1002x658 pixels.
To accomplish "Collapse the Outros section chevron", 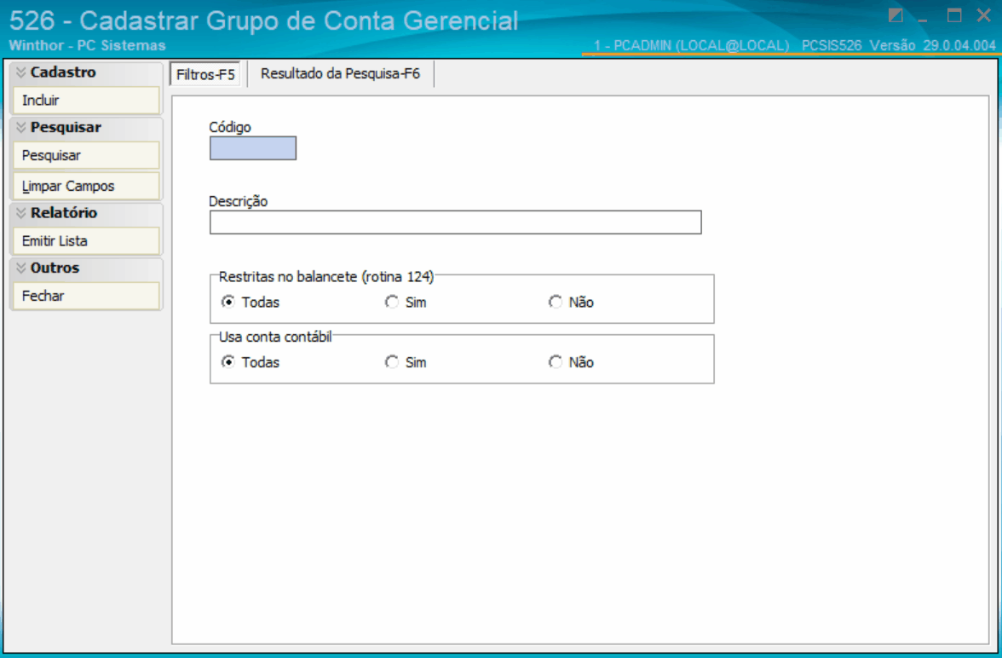I will (20, 268).
